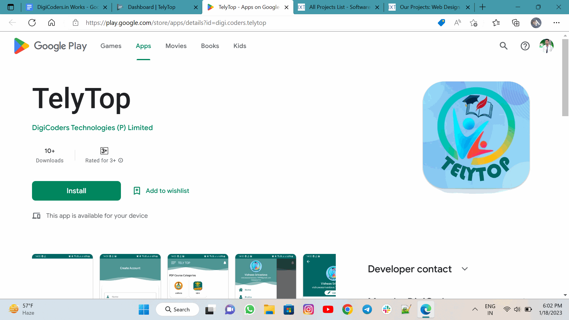The width and height of the screenshot is (569, 320).
Task: Refresh the current page
Action: (x=32, y=23)
